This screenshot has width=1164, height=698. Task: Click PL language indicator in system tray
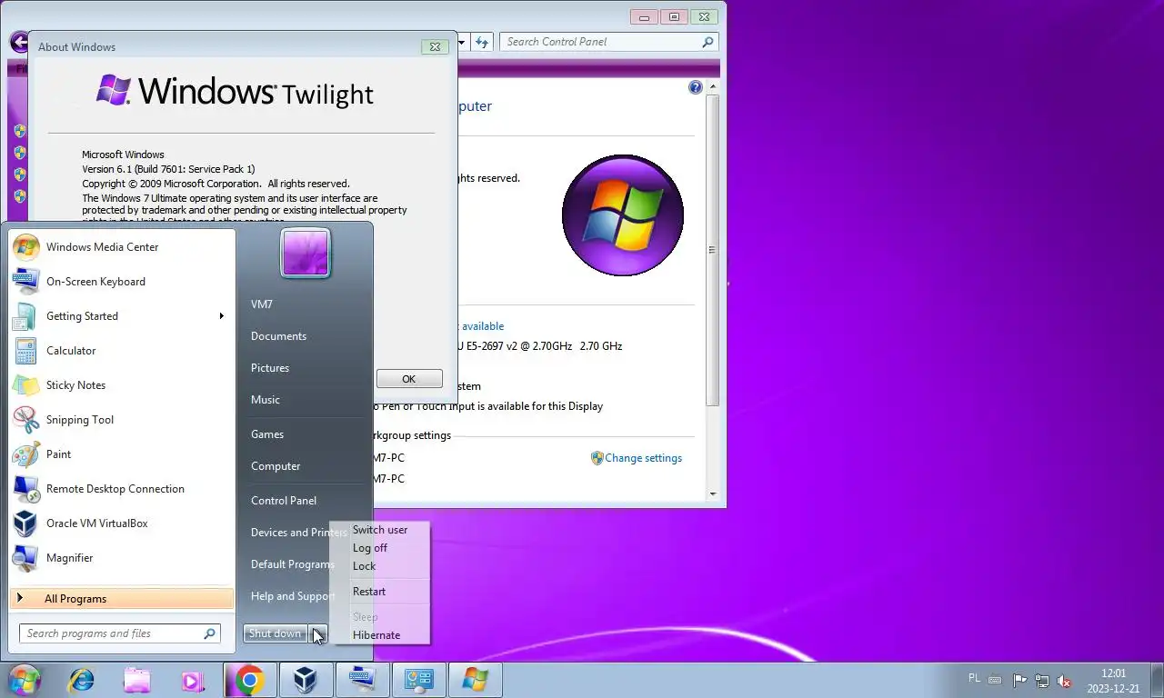pos(975,678)
